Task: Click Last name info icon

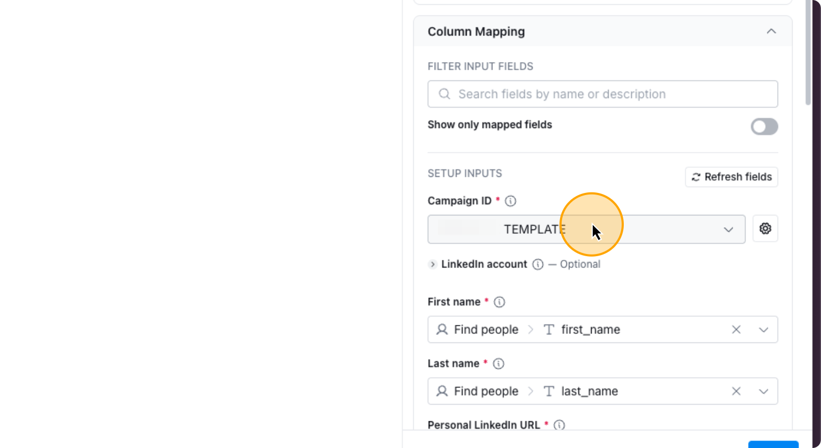Action: [498, 364]
